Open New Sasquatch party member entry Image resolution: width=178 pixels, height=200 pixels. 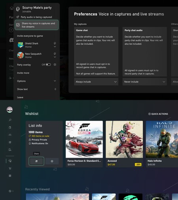[x=36, y=55]
